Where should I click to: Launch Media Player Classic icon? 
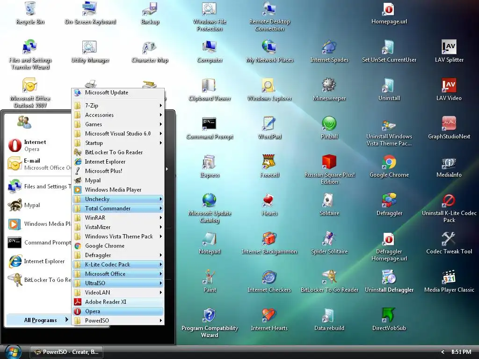449,281
